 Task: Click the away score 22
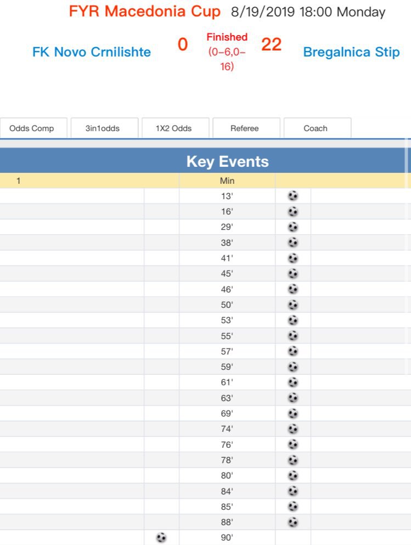click(x=271, y=44)
